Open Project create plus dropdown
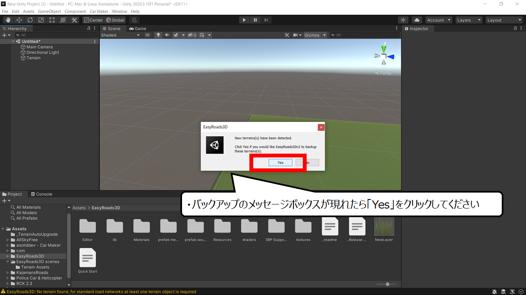 (6, 201)
